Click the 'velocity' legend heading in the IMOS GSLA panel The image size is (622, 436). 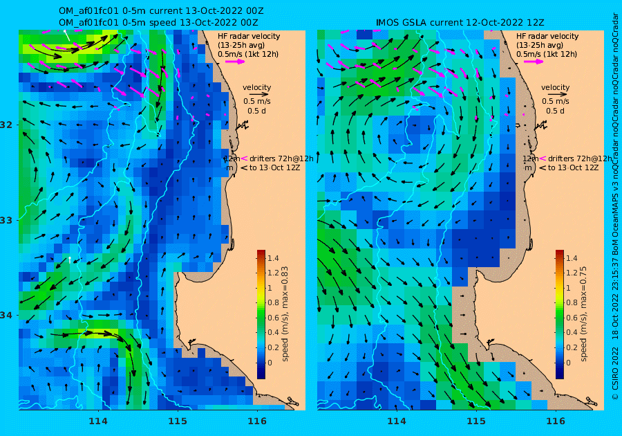[x=555, y=87]
